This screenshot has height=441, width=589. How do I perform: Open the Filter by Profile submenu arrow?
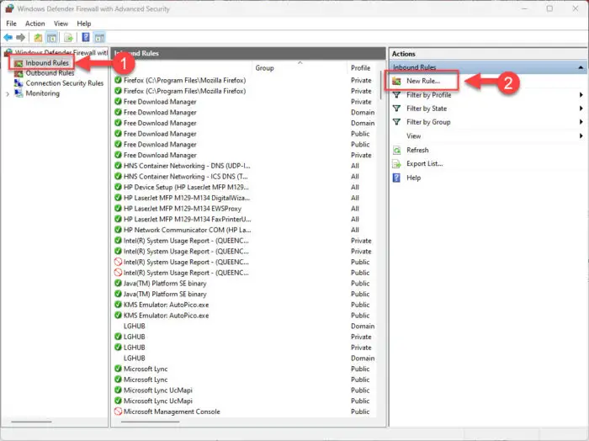581,95
